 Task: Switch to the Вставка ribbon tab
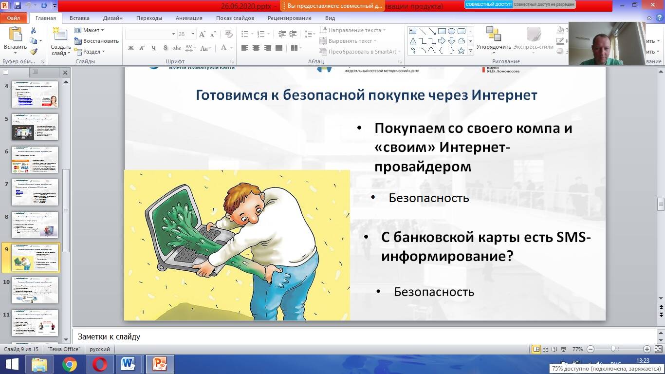tap(79, 18)
